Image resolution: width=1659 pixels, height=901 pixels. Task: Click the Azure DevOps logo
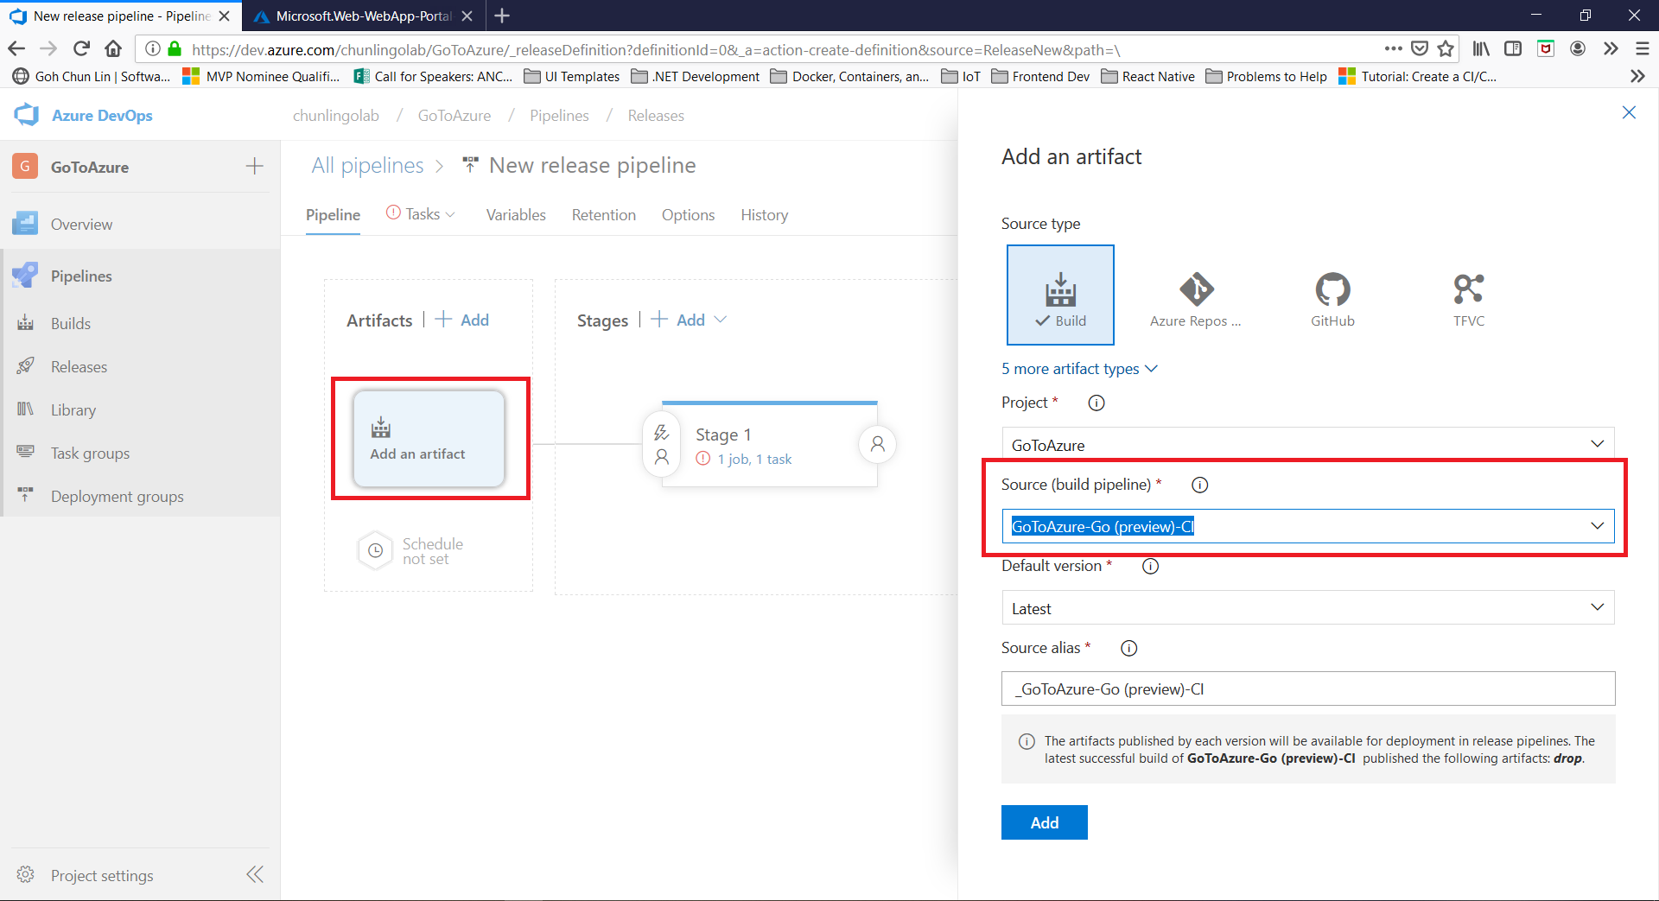pos(27,115)
